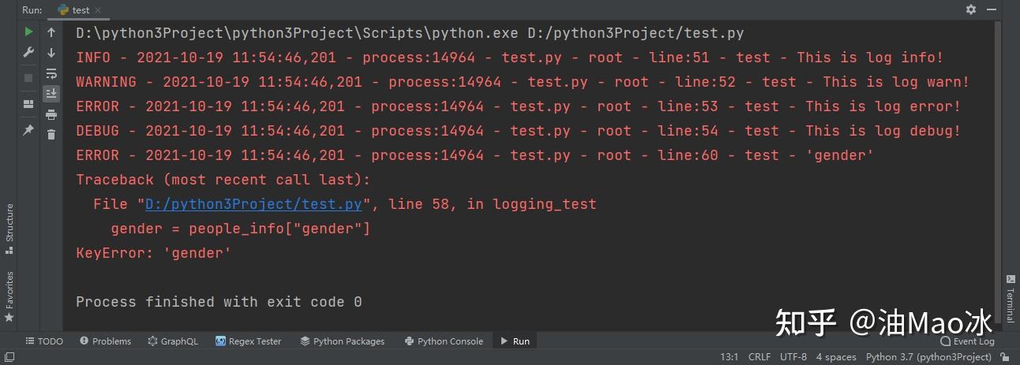Pin the Run tab with pin icon

(28, 130)
